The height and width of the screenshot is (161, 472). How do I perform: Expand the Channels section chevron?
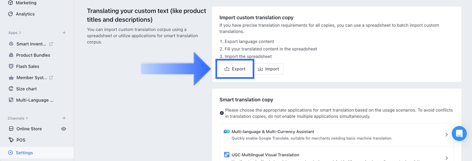tap(27, 118)
